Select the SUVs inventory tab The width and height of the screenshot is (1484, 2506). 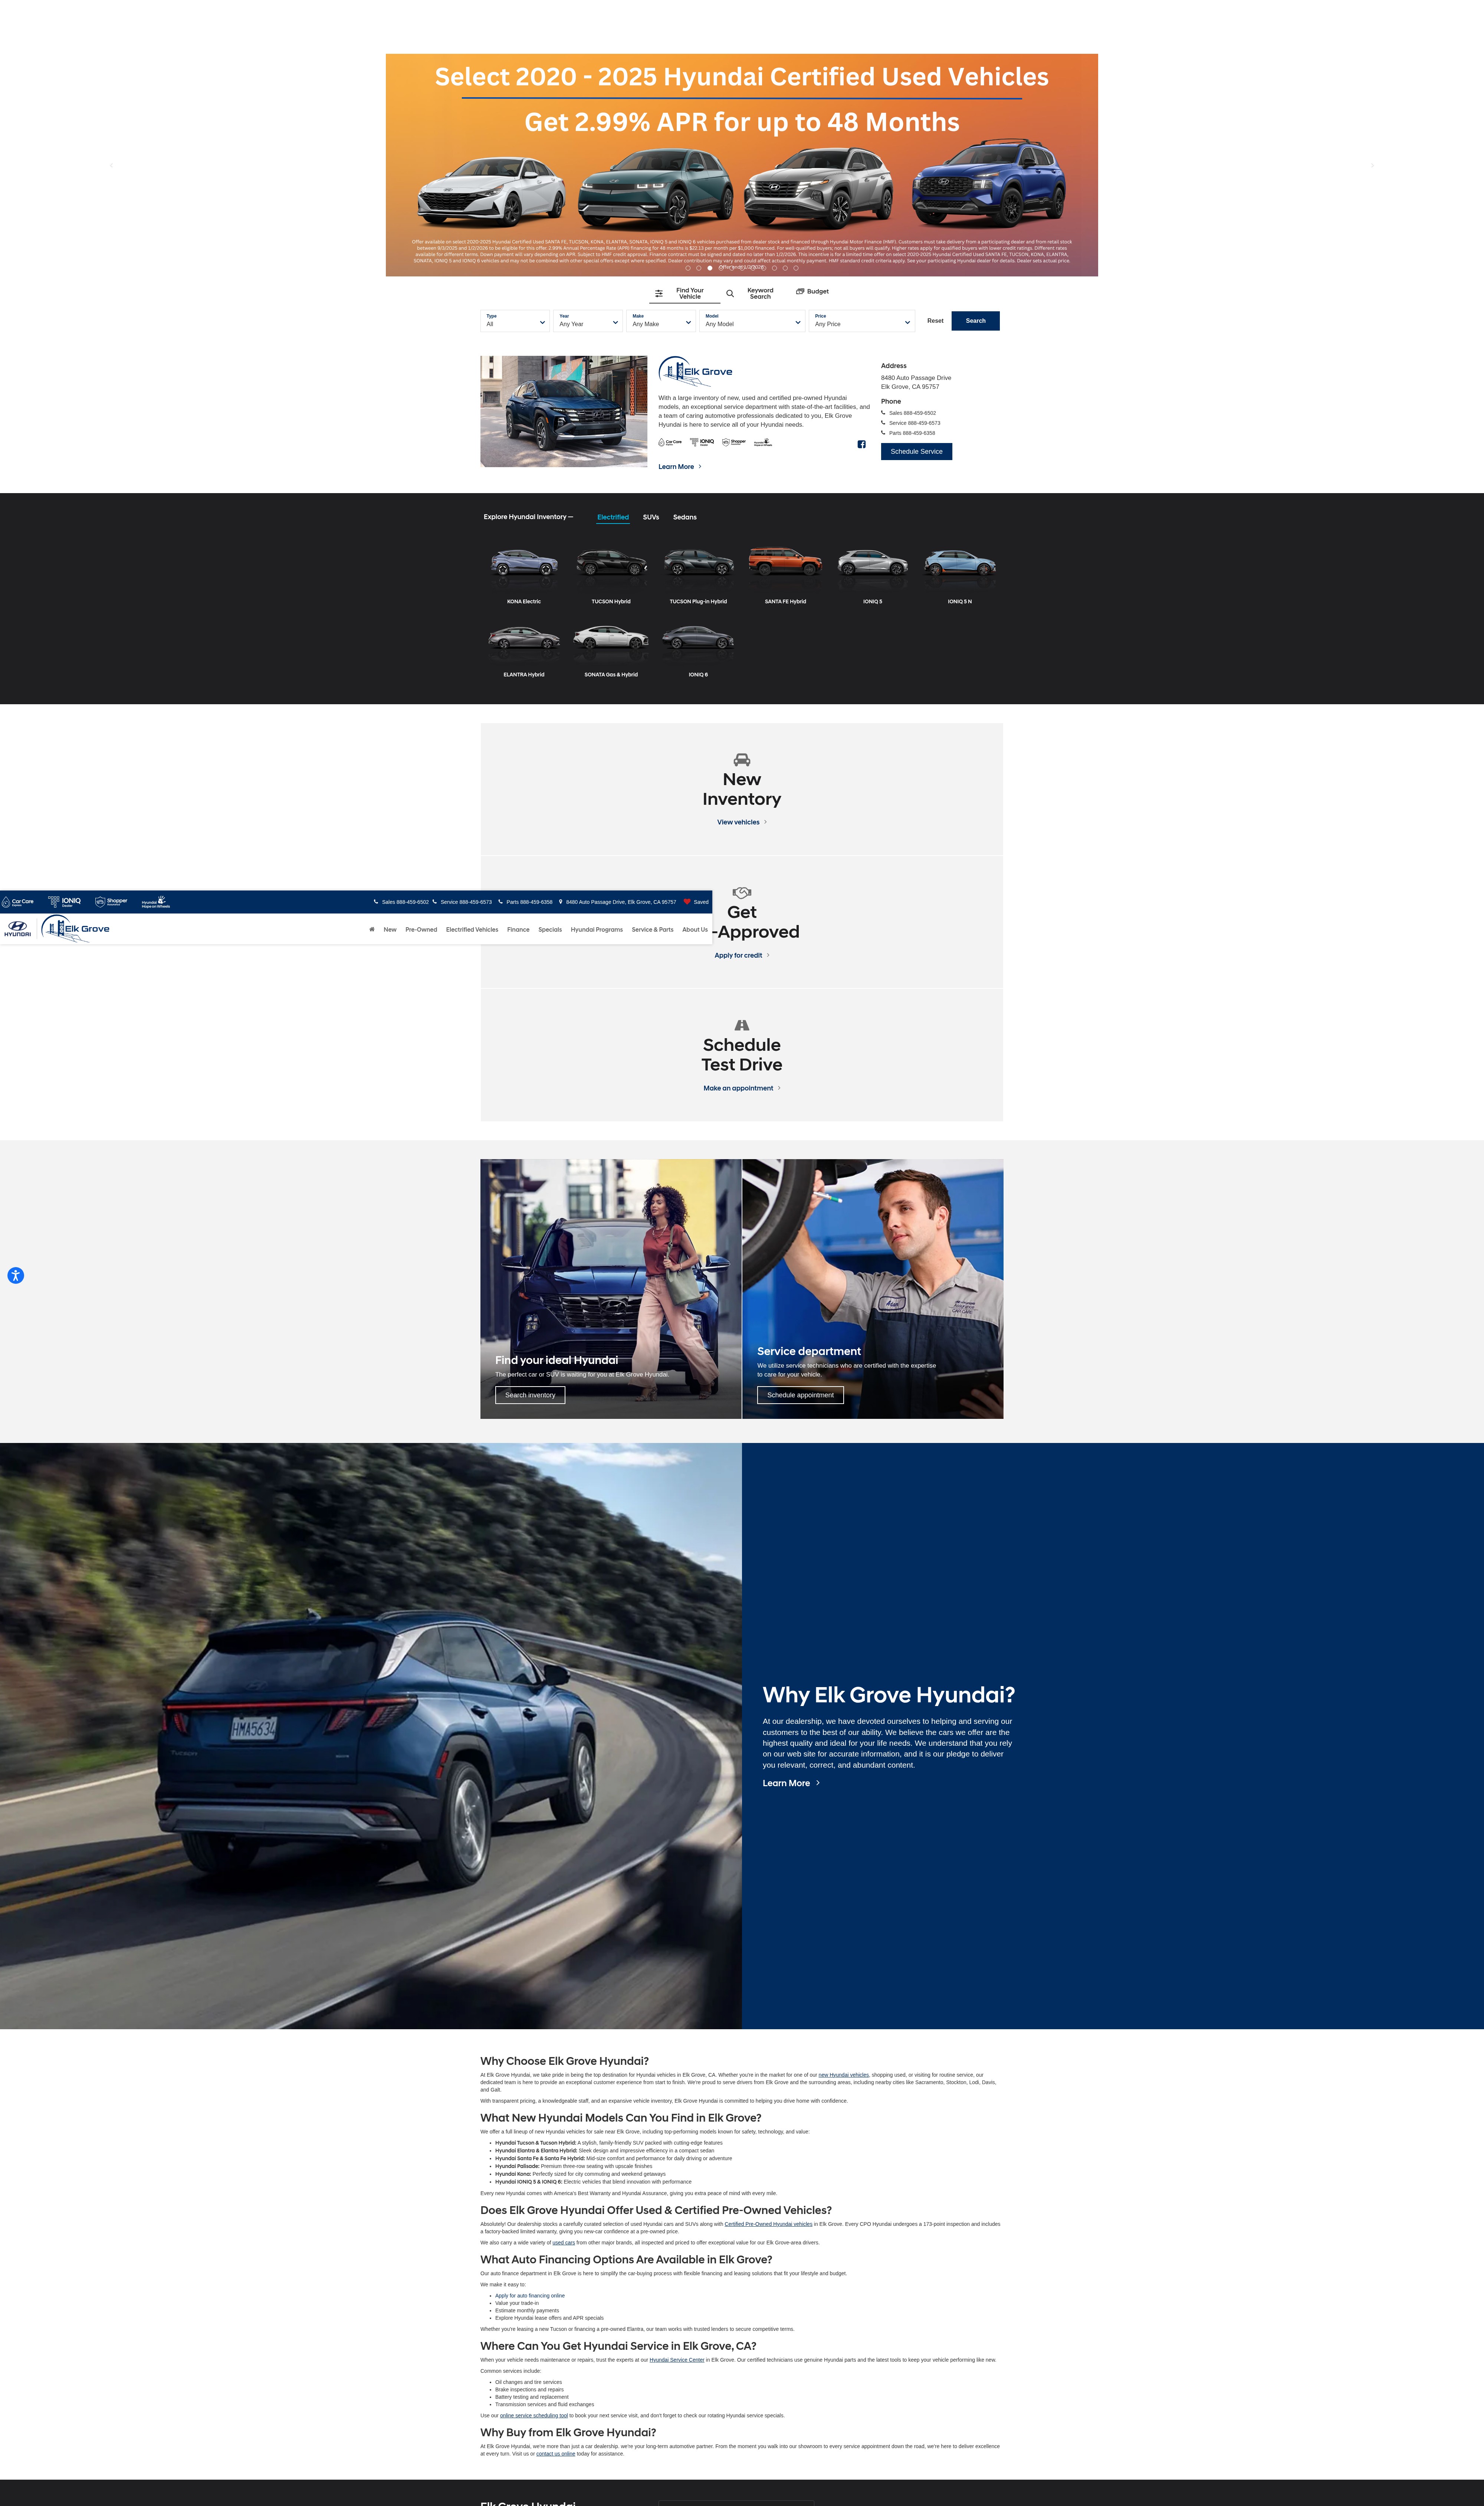(x=651, y=517)
